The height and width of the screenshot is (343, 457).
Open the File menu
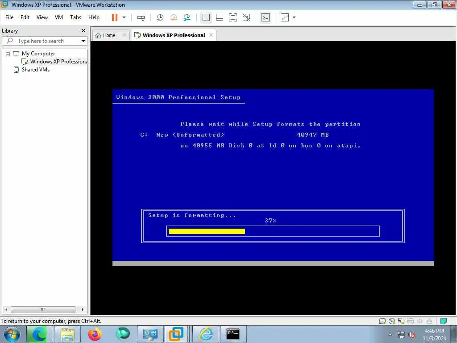click(9, 17)
